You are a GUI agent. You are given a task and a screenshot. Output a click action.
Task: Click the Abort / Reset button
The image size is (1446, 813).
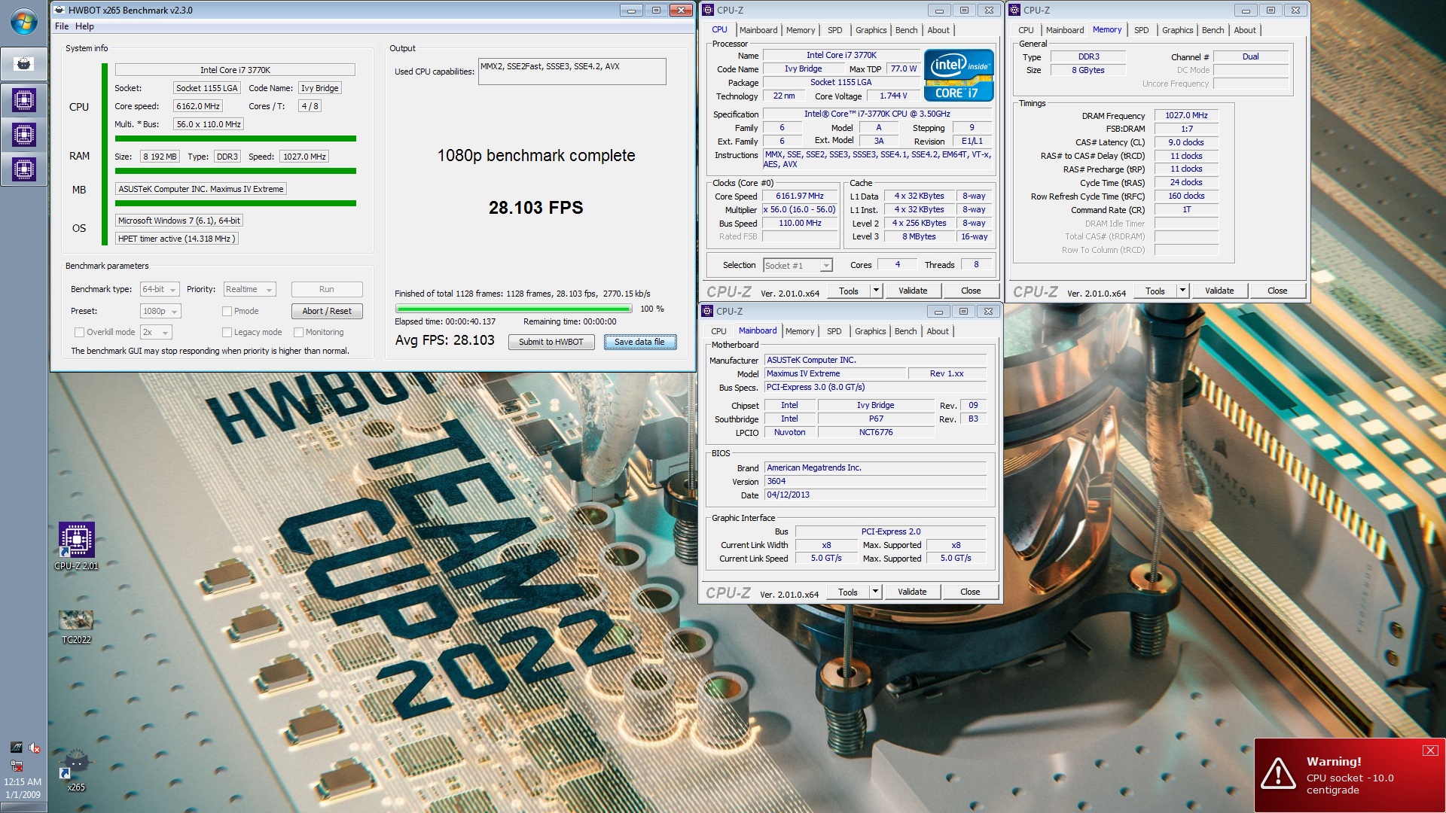(x=327, y=311)
